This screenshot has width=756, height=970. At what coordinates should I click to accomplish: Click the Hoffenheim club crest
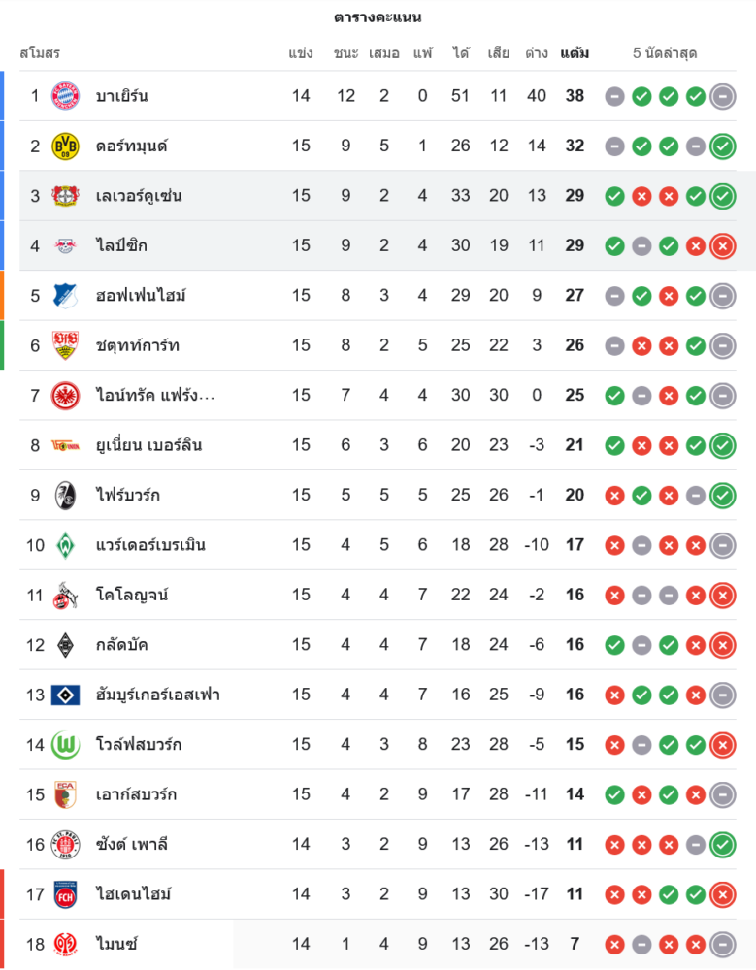(65, 295)
